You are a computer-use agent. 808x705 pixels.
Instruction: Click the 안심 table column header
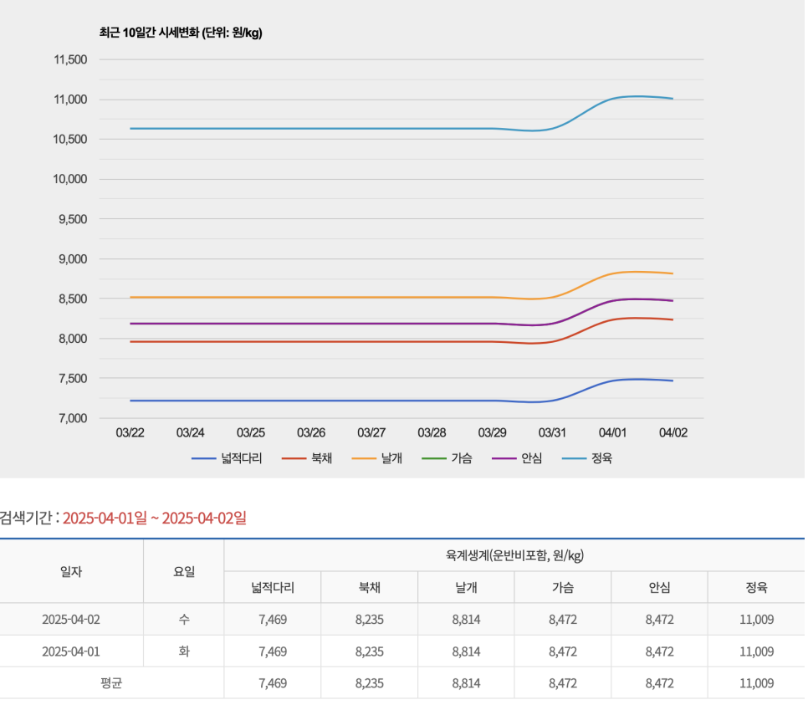pyautogui.click(x=660, y=587)
